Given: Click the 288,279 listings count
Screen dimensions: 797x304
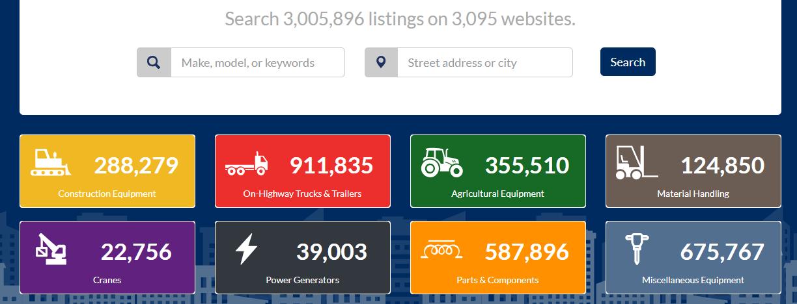Looking at the screenshot, I should coord(136,165).
